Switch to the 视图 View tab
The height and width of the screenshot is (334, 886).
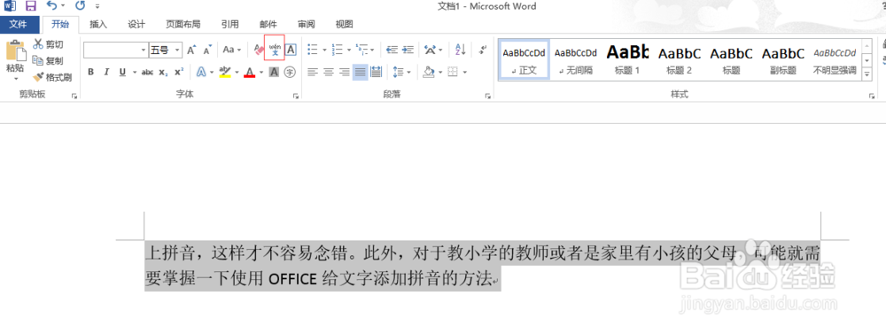344,24
